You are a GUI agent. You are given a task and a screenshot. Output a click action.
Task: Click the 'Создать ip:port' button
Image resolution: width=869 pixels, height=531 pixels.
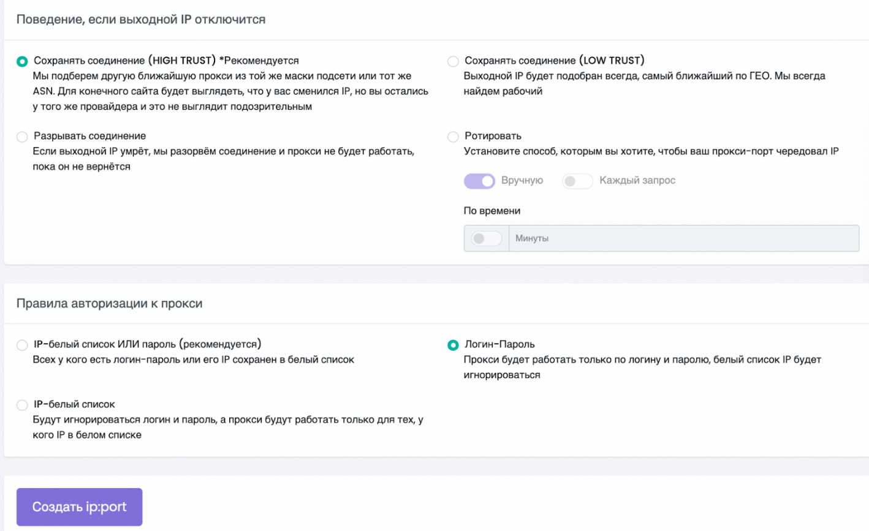point(79,507)
